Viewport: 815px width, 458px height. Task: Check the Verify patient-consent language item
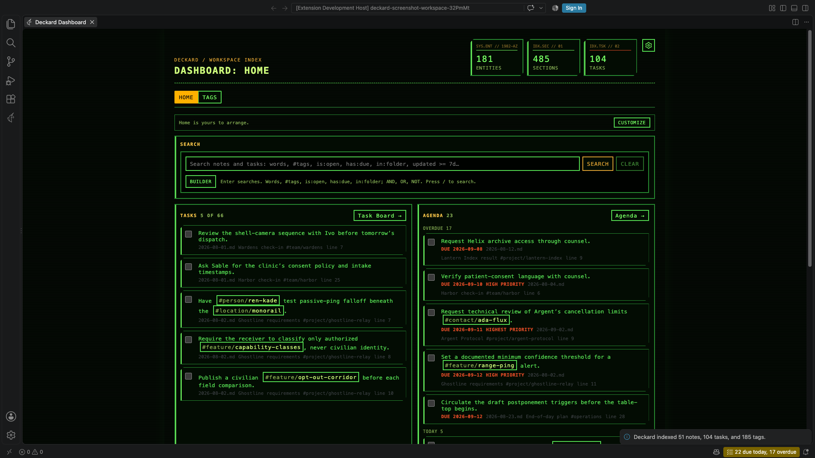click(431, 277)
